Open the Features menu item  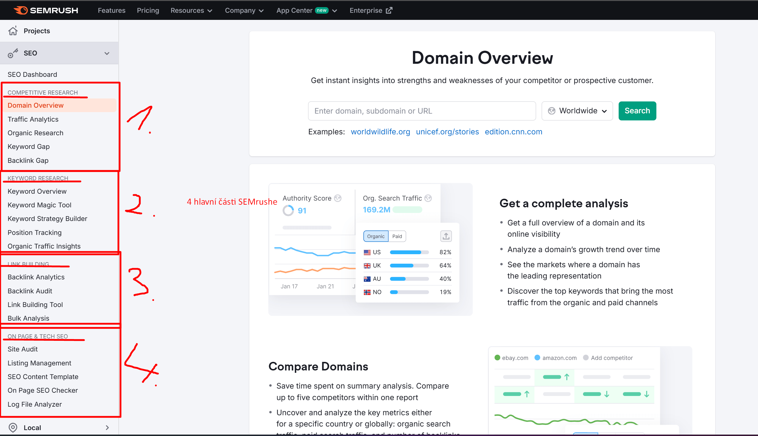(x=112, y=10)
